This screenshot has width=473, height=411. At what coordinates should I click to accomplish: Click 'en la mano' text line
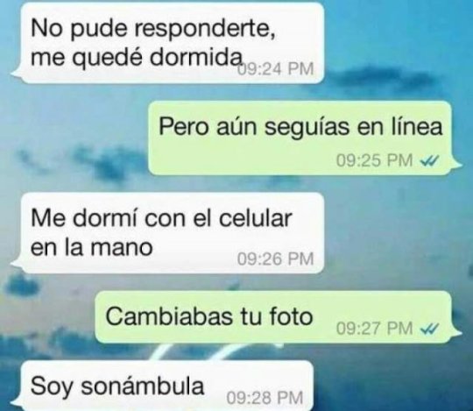click(x=92, y=247)
